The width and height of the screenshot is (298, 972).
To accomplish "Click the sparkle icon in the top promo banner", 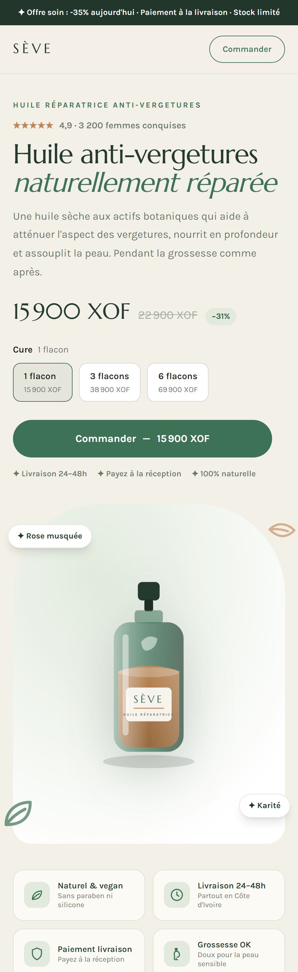I will pyautogui.click(x=21, y=12).
